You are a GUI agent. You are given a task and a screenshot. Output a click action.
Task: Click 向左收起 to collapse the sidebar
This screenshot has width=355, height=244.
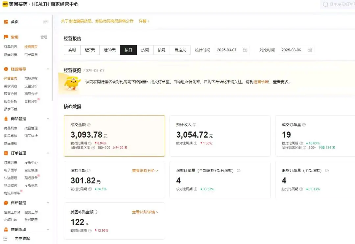(22, 238)
